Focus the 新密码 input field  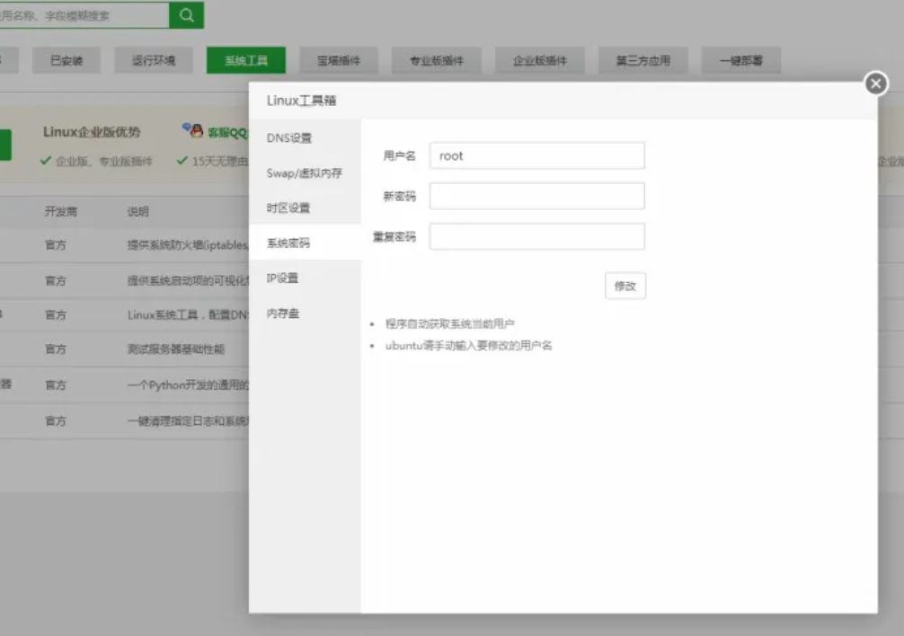536,196
